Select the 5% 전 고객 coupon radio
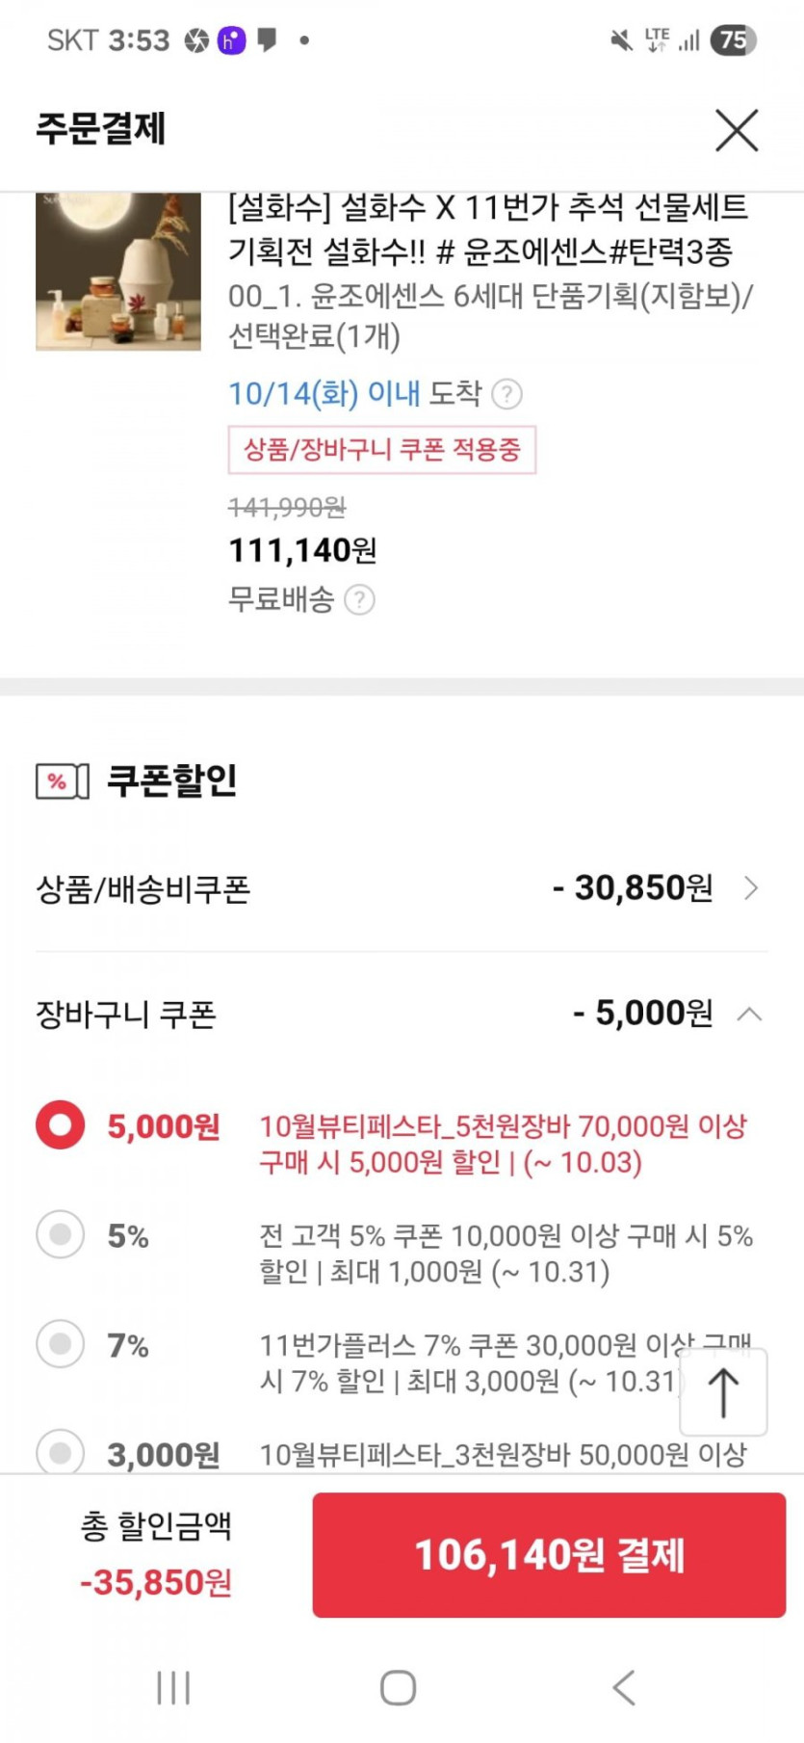The height and width of the screenshot is (1743, 804). tap(61, 1234)
